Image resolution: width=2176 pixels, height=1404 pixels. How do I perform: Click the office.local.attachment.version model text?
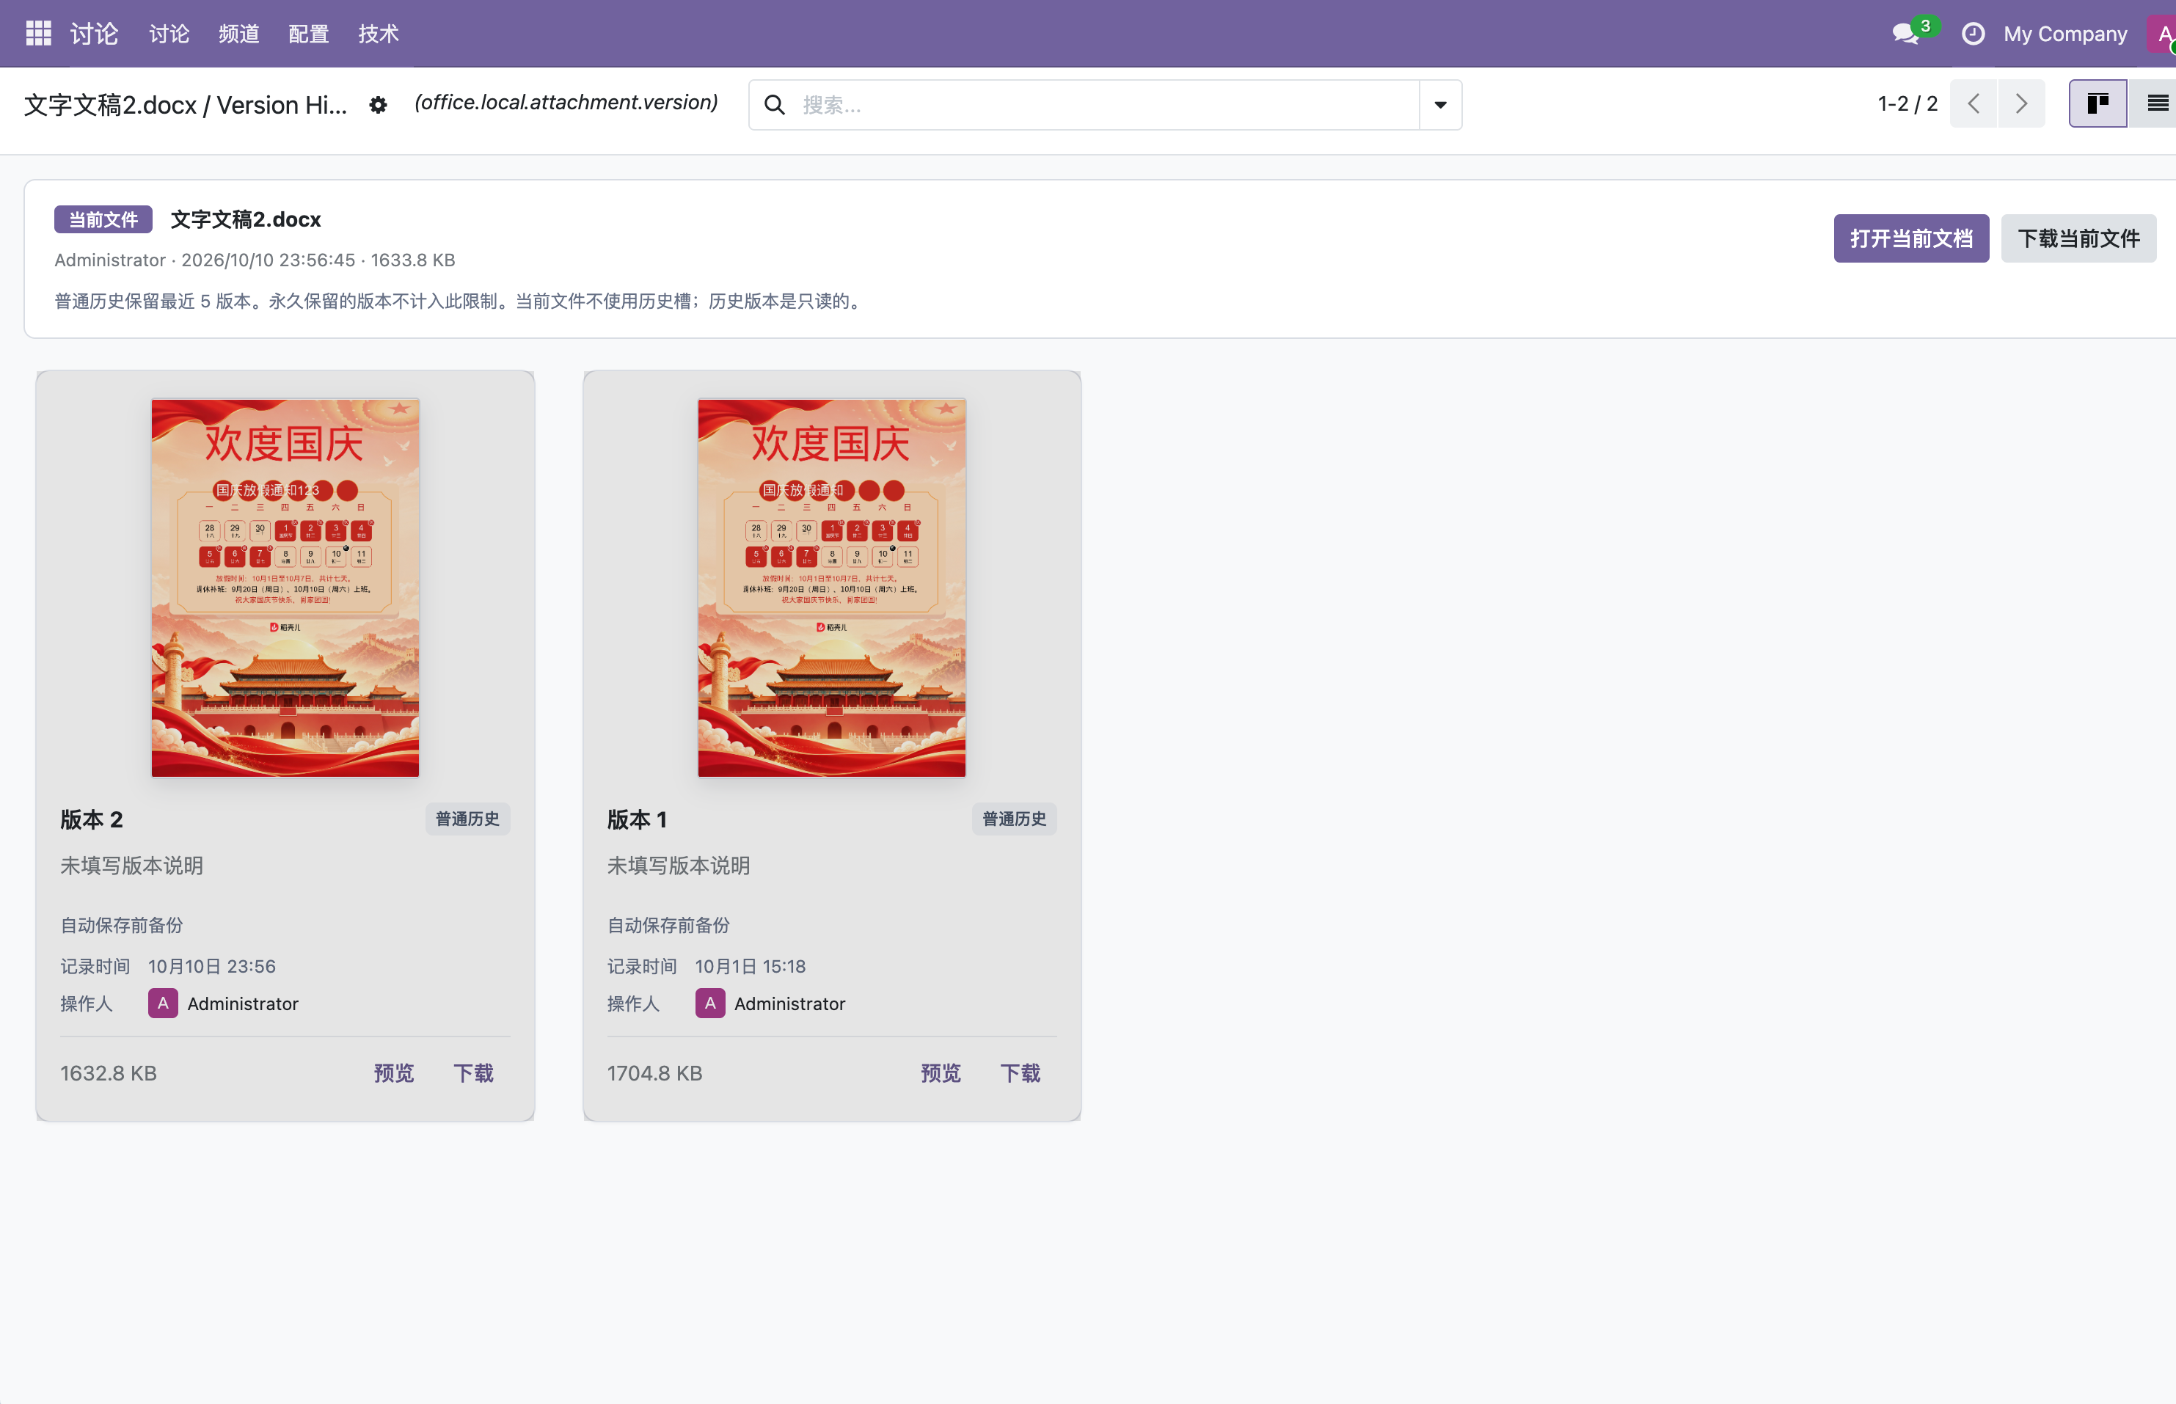[566, 102]
